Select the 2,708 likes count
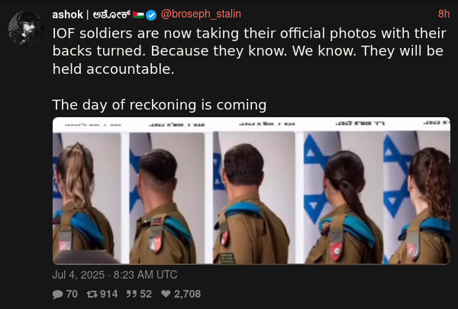 coord(187,294)
